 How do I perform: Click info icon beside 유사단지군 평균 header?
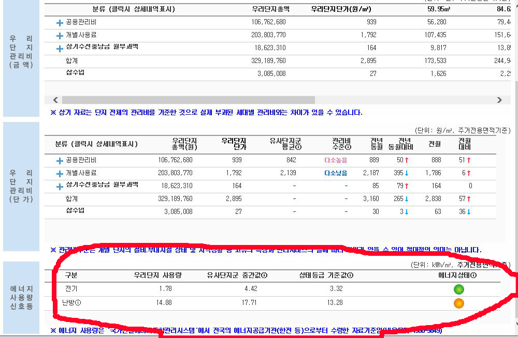tap(298, 147)
